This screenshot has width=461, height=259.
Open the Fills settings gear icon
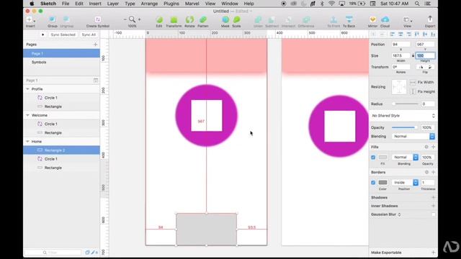(426, 147)
